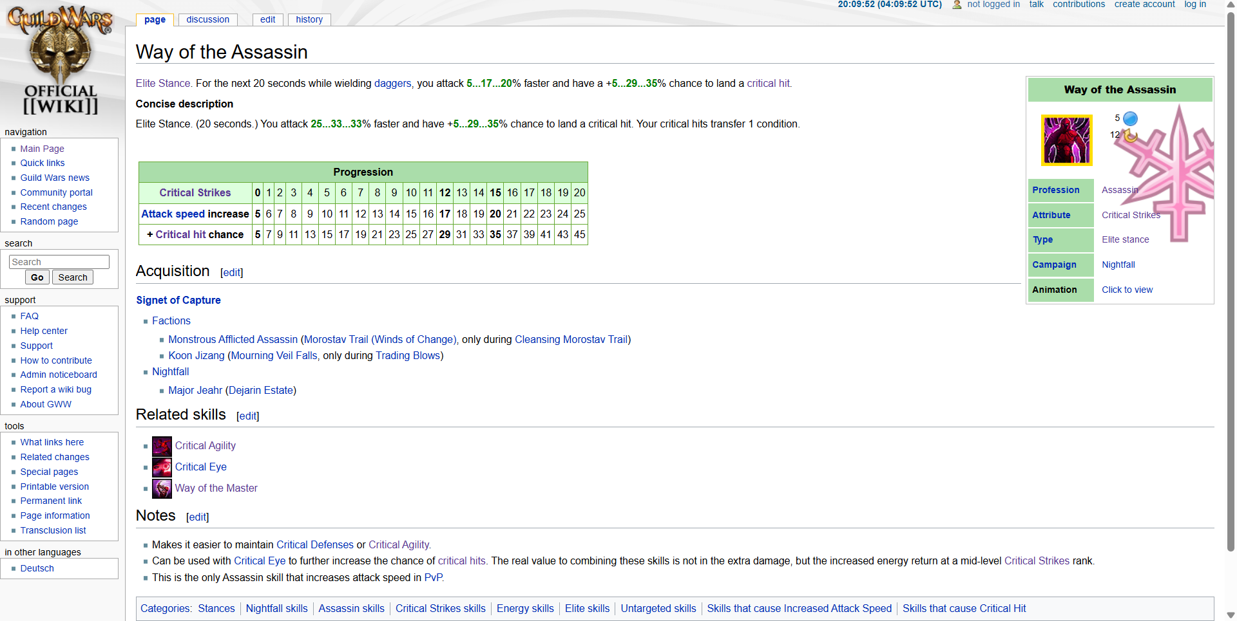Edit the Acquisition section
Viewport: 1237px width, 621px height.
pyautogui.click(x=232, y=273)
